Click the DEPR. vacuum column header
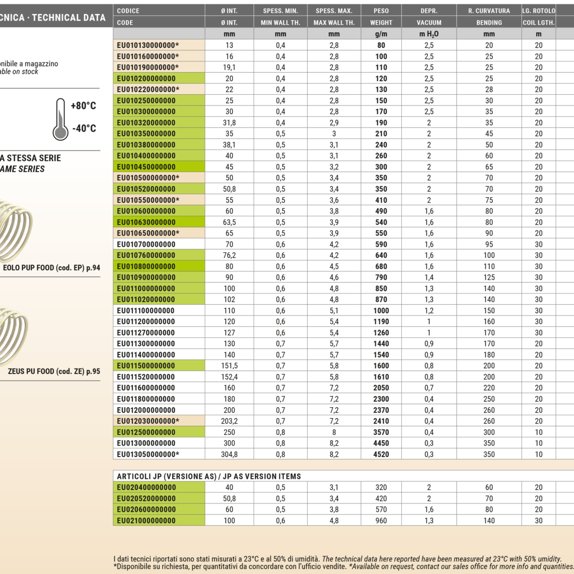The width and height of the screenshot is (574, 574). [428, 11]
